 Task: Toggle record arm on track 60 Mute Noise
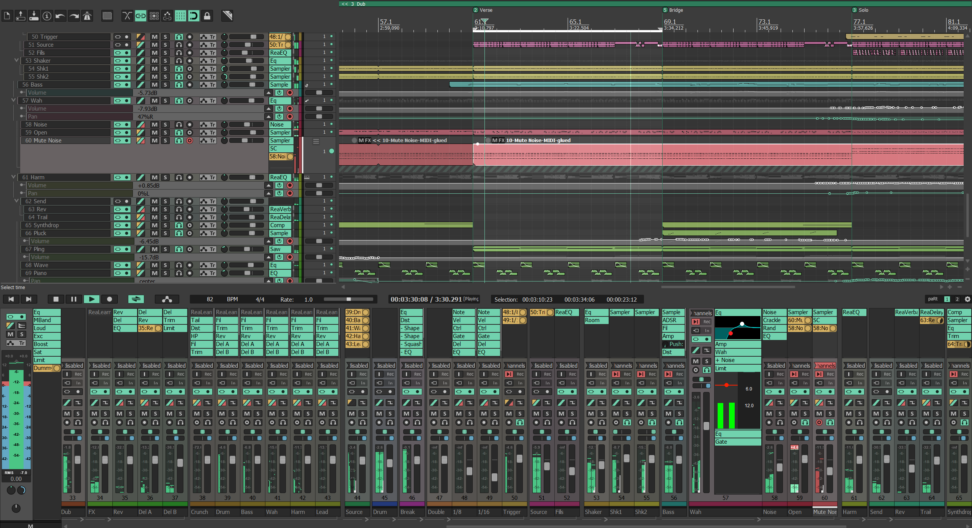190,141
